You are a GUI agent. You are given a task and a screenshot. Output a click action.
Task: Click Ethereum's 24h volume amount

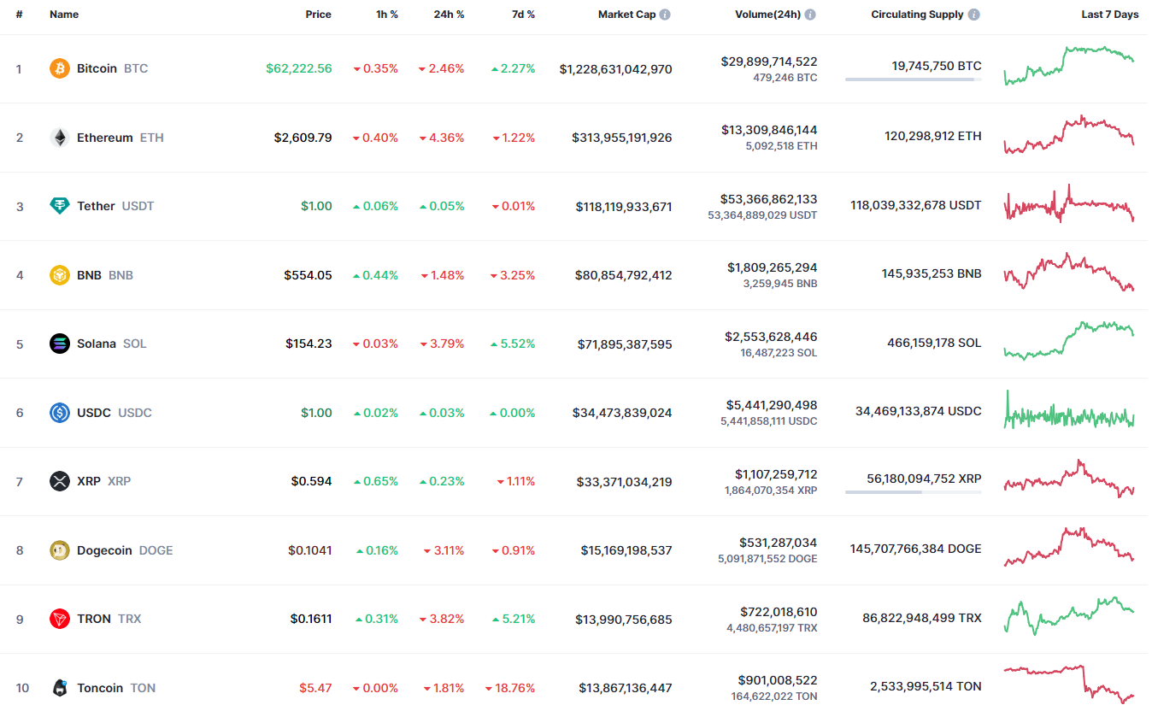tap(768, 130)
